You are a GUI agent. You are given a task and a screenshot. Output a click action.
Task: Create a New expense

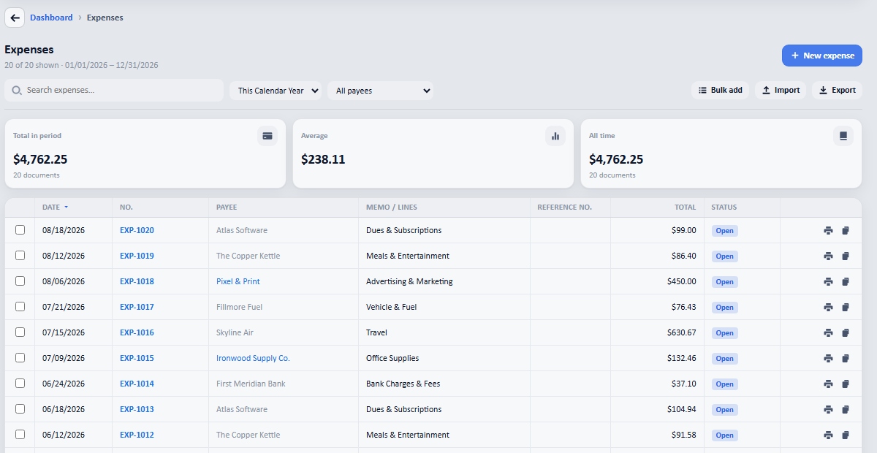tap(822, 56)
